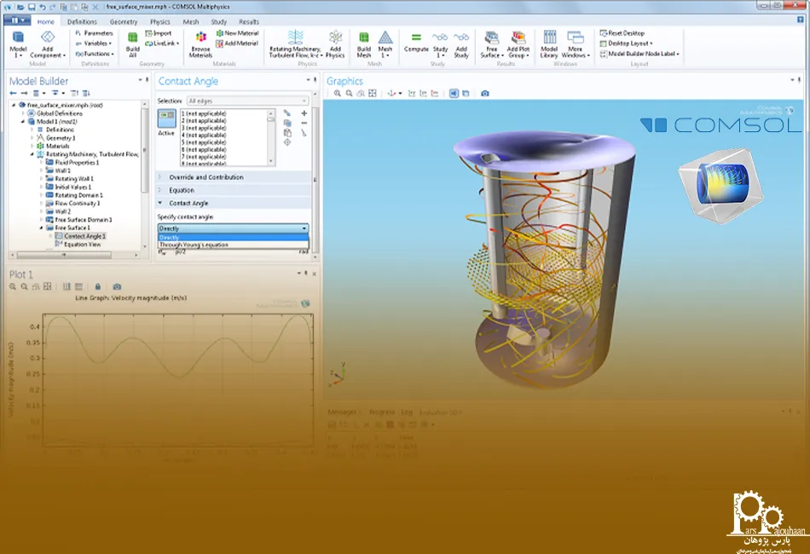
Task: Click the Add Study icon
Action: (461, 43)
